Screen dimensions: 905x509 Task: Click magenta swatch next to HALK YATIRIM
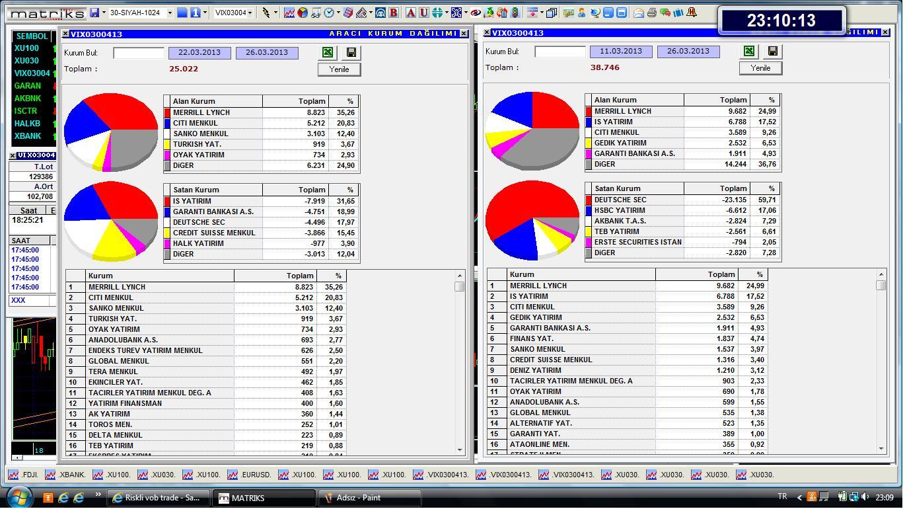(x=167, y=243)
